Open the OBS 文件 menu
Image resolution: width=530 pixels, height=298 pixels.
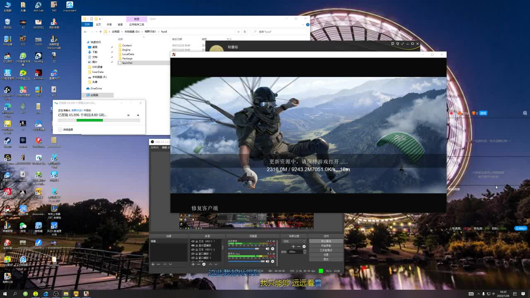[154, 147]
